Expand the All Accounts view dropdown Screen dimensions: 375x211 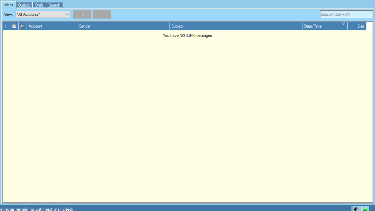tap(43, 14)
